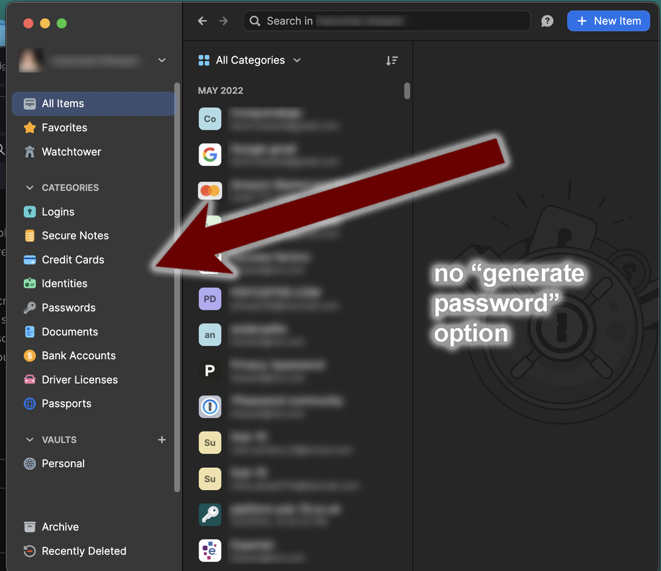The image size is (661, 571).
Task: Open the All Categories filter dropdown
Action: coord(250,60)
